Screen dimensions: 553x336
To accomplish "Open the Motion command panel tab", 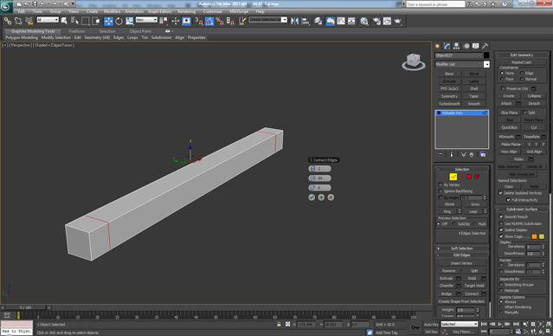I will (466, 46).
